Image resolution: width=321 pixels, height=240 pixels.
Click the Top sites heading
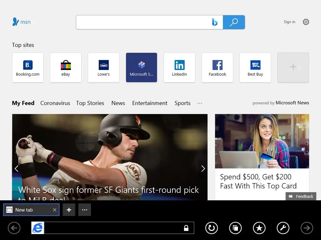tap(23, 45)
